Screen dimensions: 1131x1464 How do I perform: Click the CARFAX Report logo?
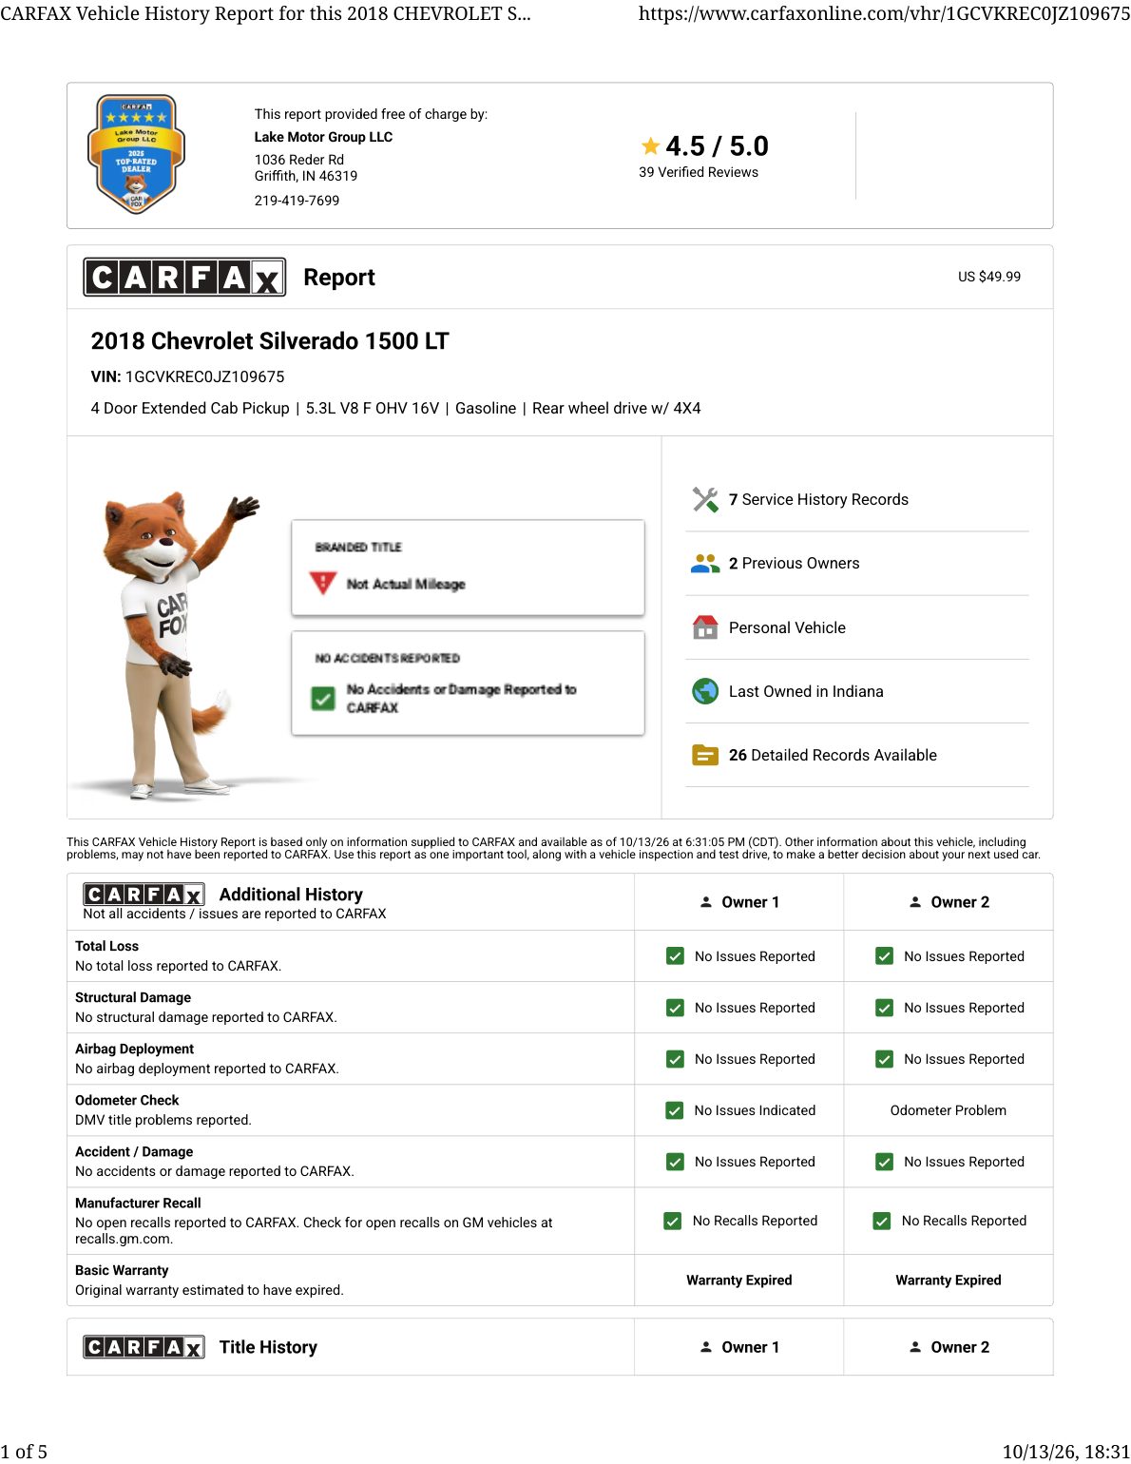pyautogui.click(x=184, y=277)
